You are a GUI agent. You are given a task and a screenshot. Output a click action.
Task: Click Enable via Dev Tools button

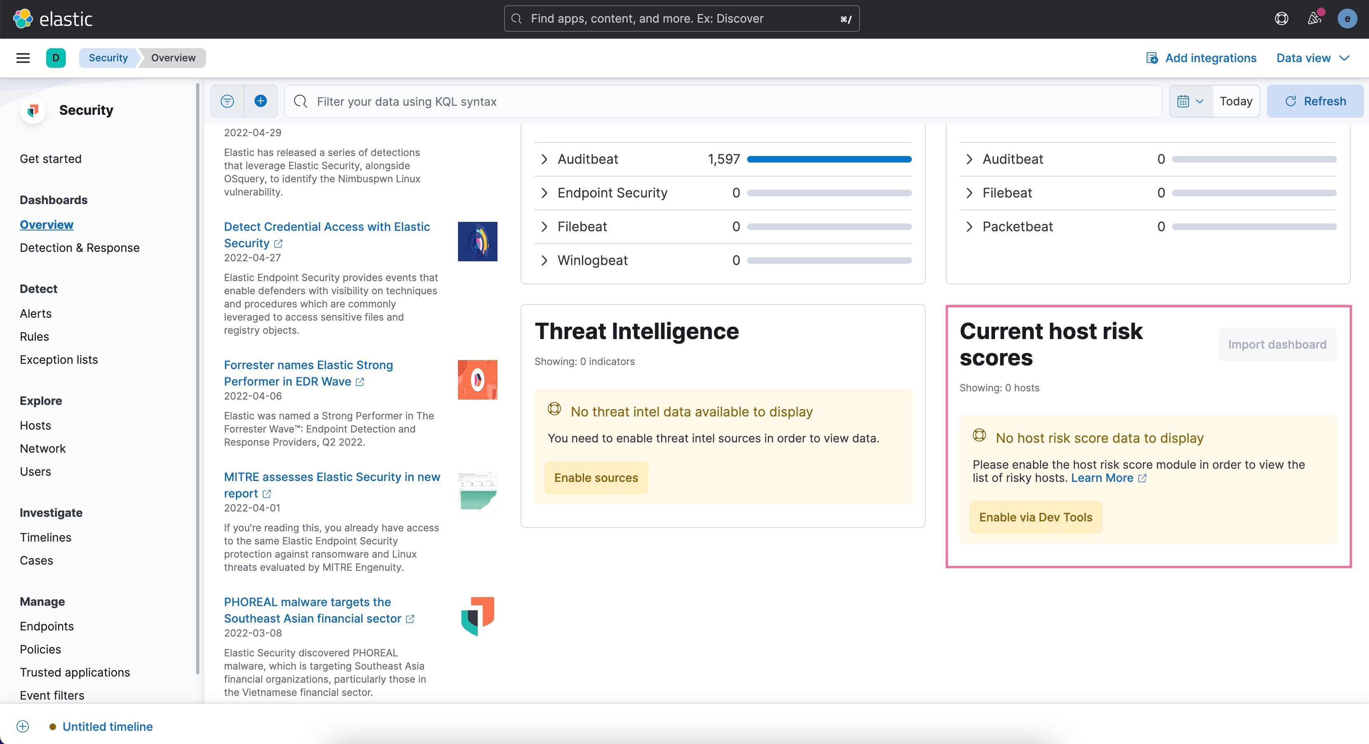[x=1034, y=516]
